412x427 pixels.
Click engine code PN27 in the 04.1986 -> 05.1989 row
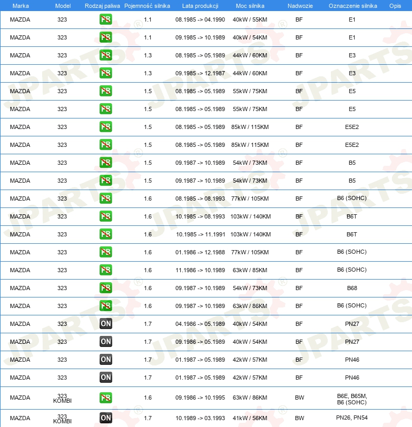click(352, 324)
